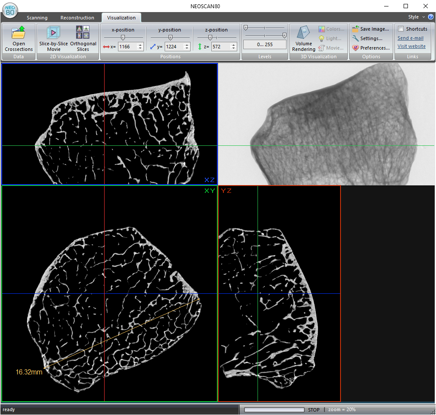This screenshot has height=415, width=436.
Task: Decrease the y-position value with down arrow
Action: tap(187, 49)
